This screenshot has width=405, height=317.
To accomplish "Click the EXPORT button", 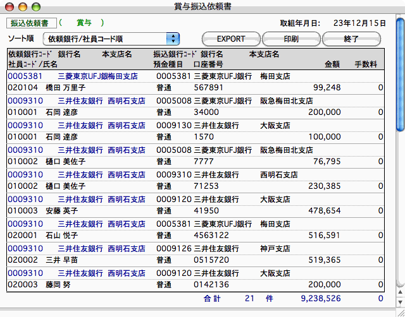I will click(x=230, y=39).
